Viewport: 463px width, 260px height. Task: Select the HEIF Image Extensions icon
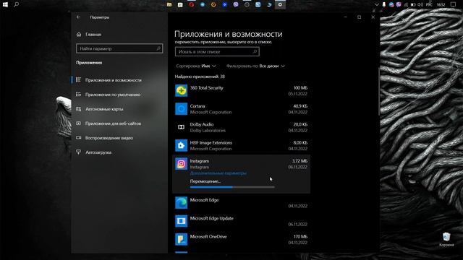pyautogui.click(x=182, y=145)
